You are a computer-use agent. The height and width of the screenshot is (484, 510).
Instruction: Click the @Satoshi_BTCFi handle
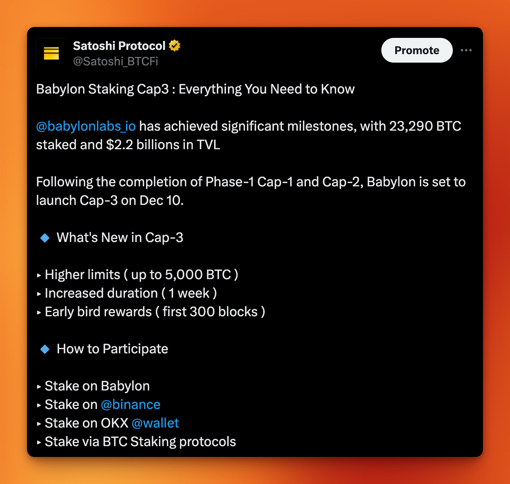tap(116, 61)
